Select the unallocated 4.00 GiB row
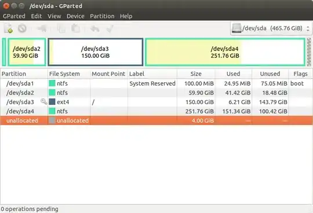The image size is (313, 213). [x=156, y=120]
